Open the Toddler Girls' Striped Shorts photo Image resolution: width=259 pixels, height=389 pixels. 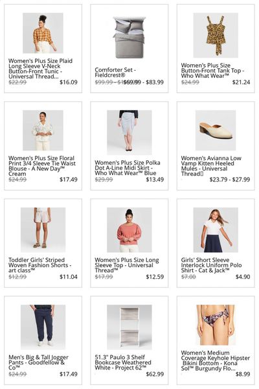click(x=43, y=230)
